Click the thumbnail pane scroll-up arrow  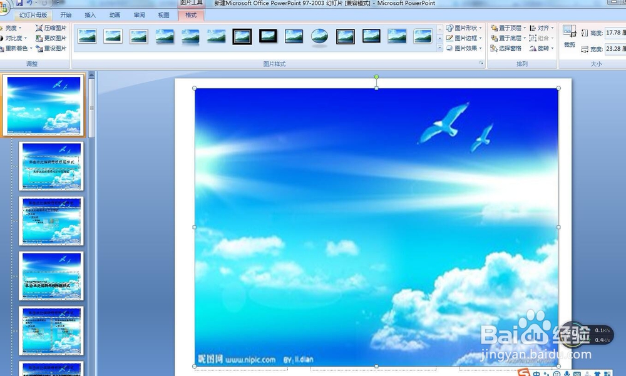point(92,74)
